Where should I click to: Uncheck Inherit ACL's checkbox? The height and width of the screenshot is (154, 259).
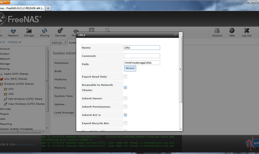126,115
